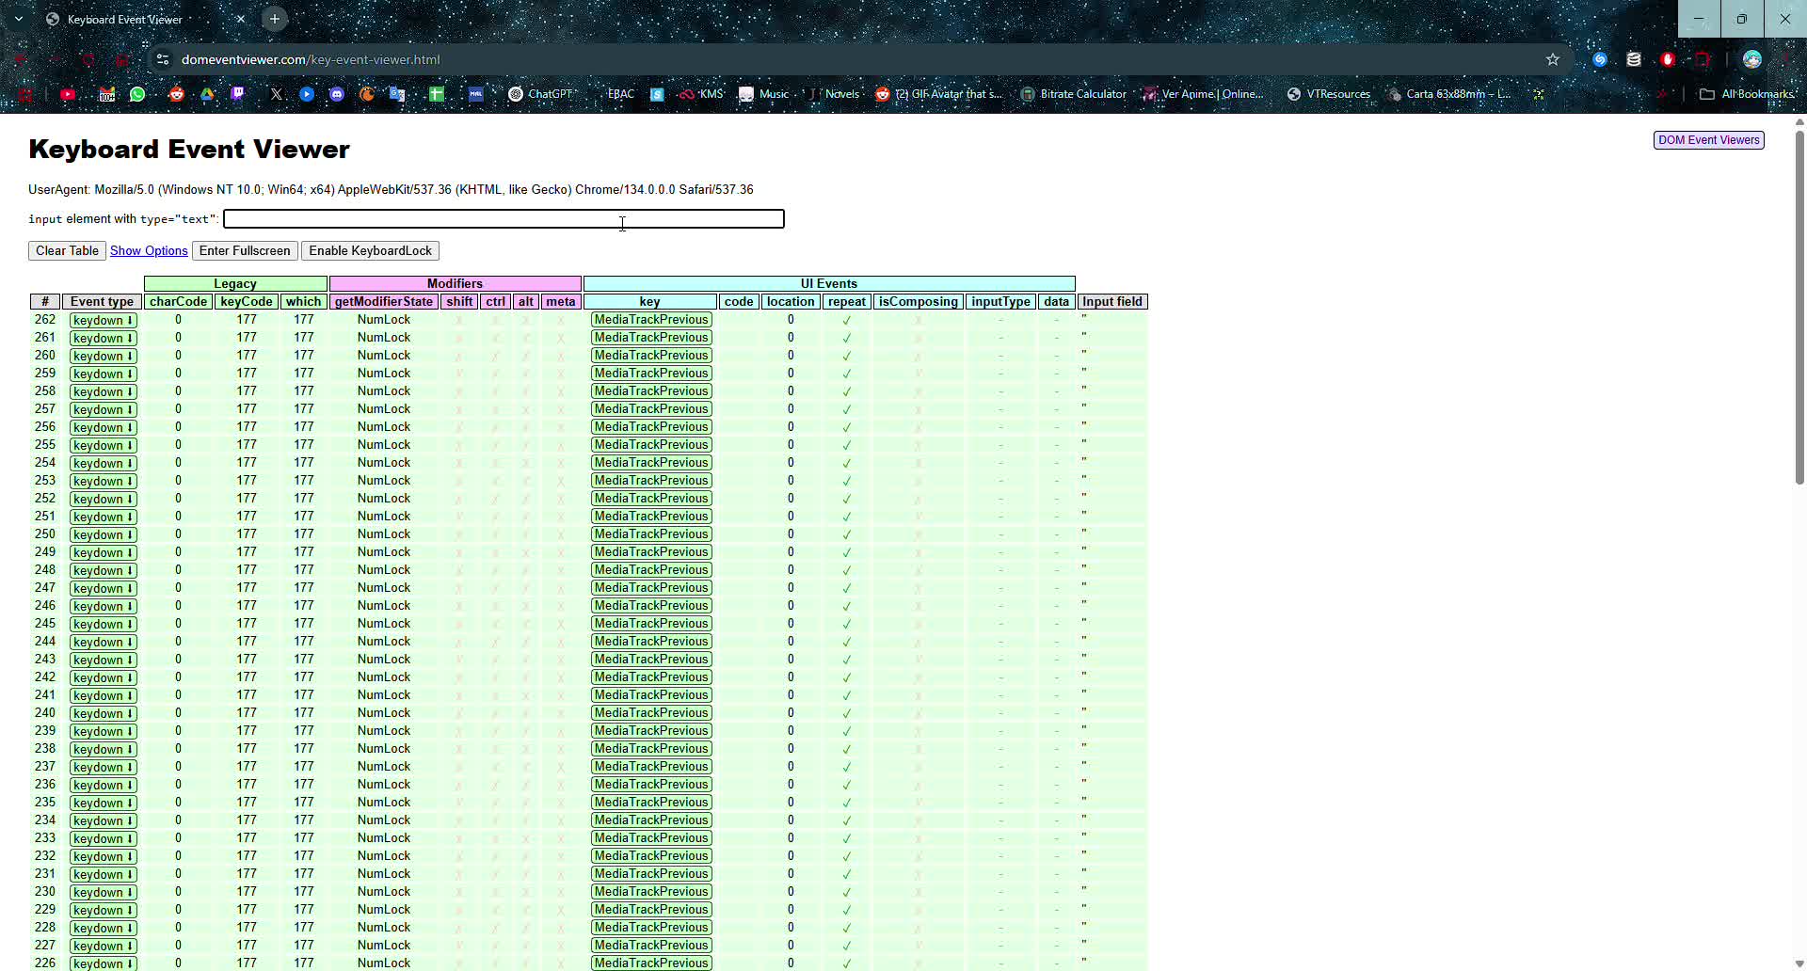
Task: Click the text input element field
Action: pos(504,219)
